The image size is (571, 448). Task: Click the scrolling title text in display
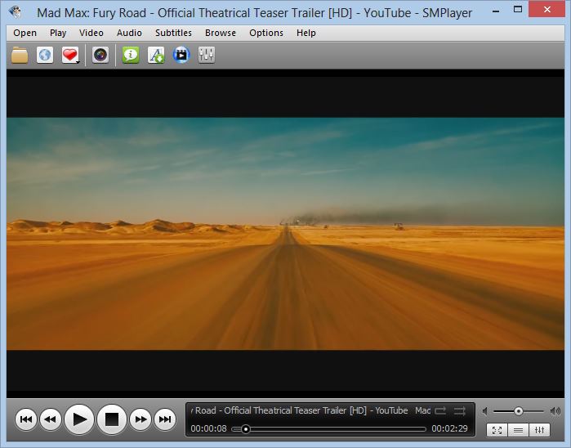310,410
